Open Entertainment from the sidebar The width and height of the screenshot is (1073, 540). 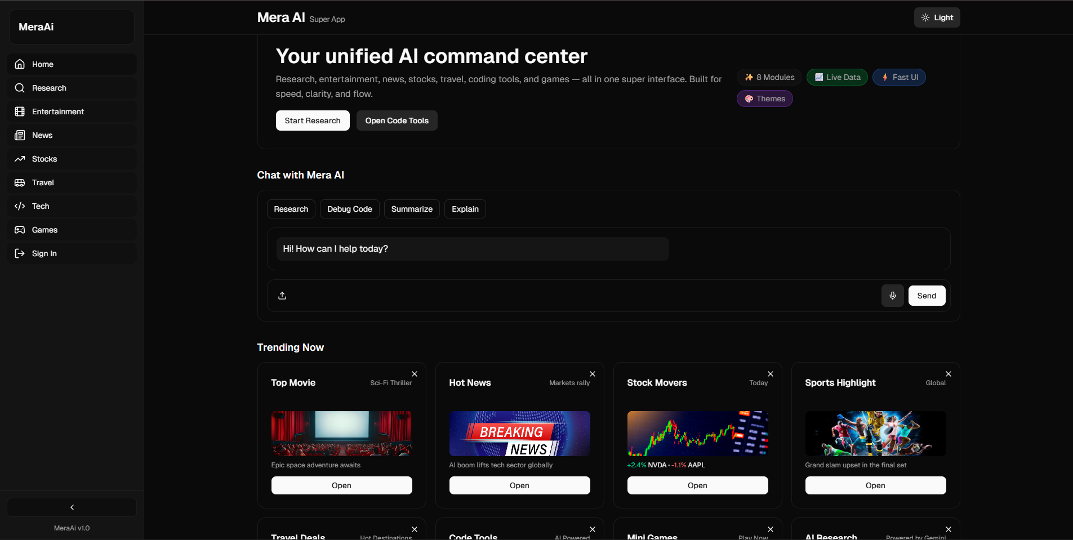(57, 111)
